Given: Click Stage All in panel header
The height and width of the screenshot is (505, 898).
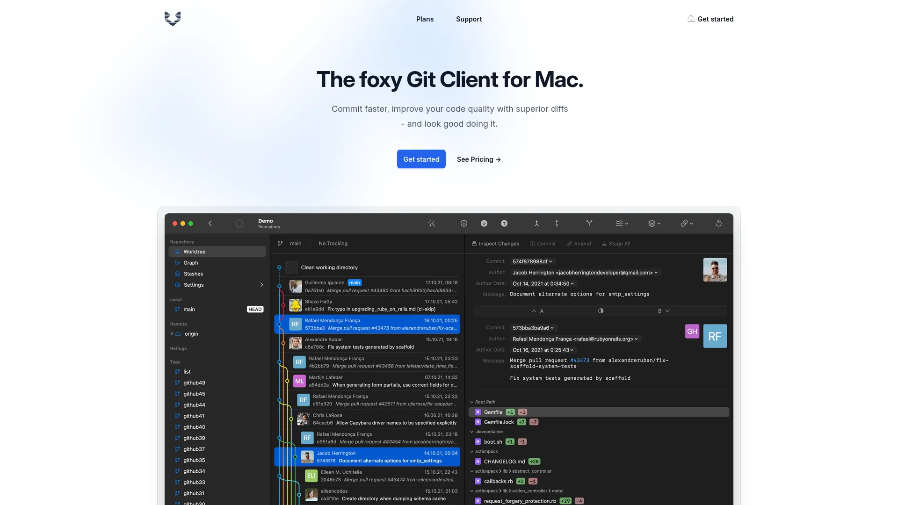Looking at the screenshot, I should coord(616,244).
